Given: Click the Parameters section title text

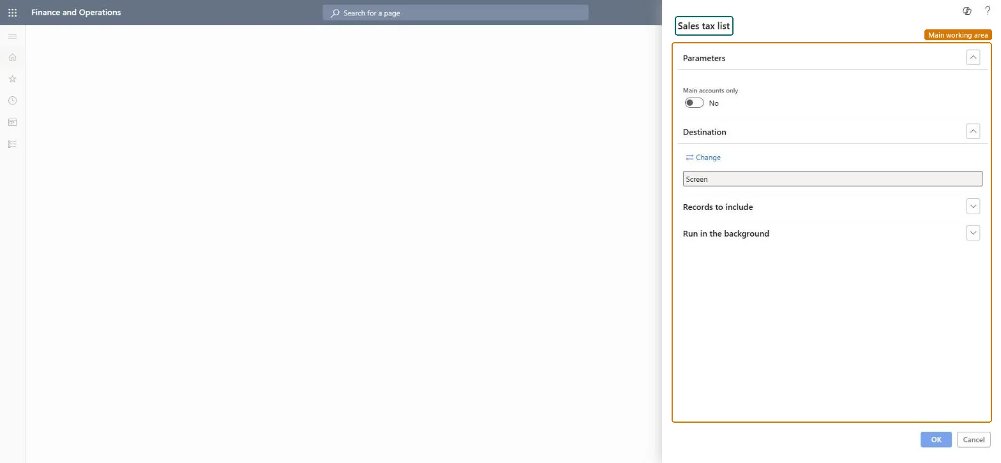Looking at the screenshot, I should click(704, 58).
